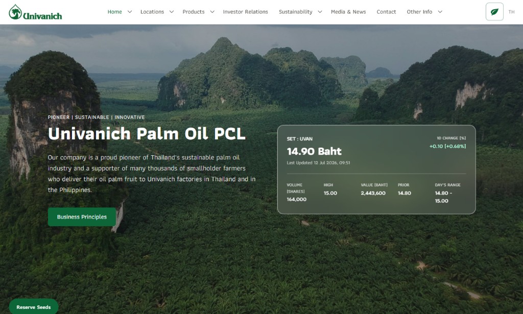Go to Investor Relations page
The height and width of the screenshot is (314, 523).
click(x=245, y=12)
